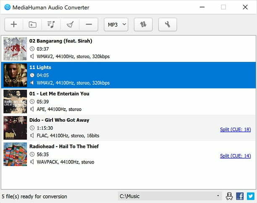Image resolution: width=257 pixels, height=203 pixels.
Task: Click the Add folder button
Action: pyautogui.click(x=32, y=24)
